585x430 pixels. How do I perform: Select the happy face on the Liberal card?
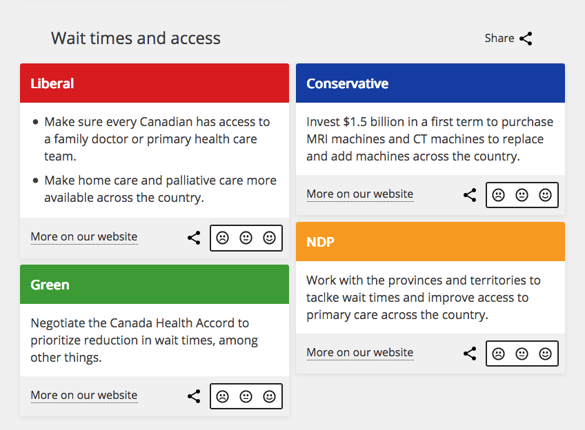270,237
